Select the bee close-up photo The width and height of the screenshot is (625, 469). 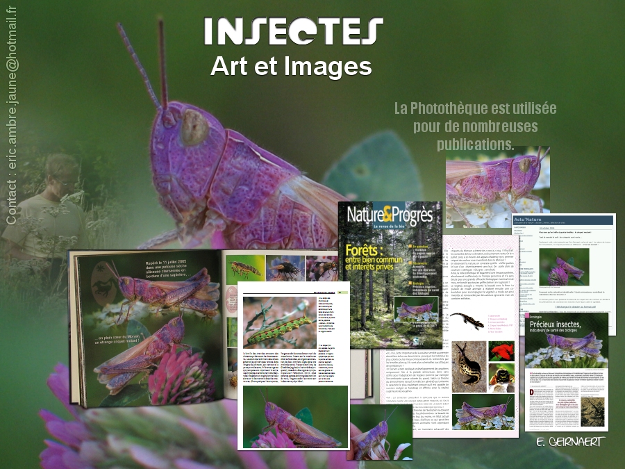[x=501, y=378]
